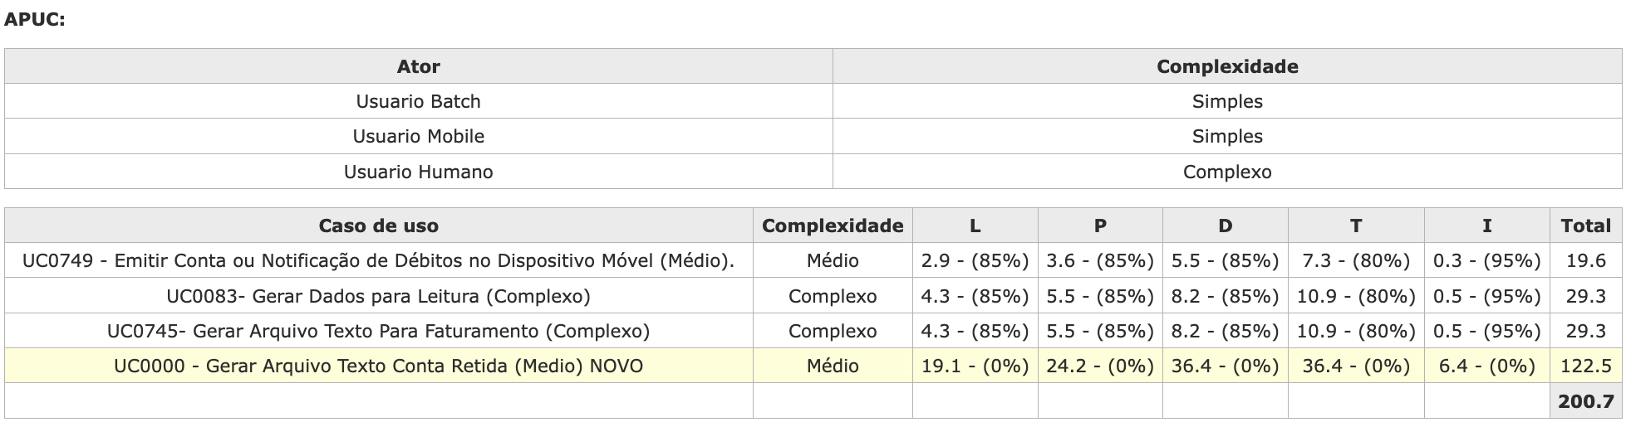
Task: Click the Caso de uso column header
Action: click(x=378, y=226)
